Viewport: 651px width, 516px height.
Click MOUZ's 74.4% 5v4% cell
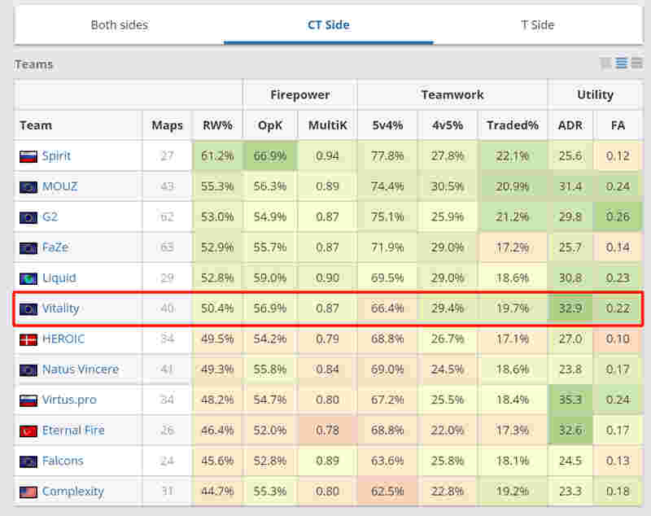click(x=387, y=186)
